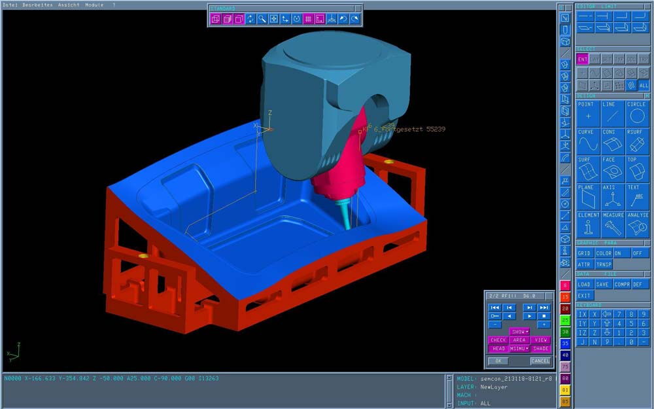Image resolution: width=654 pixels, height=409 pixels.
Task: Expand the SHOW dropdown
Action: [x=520, y=332]
